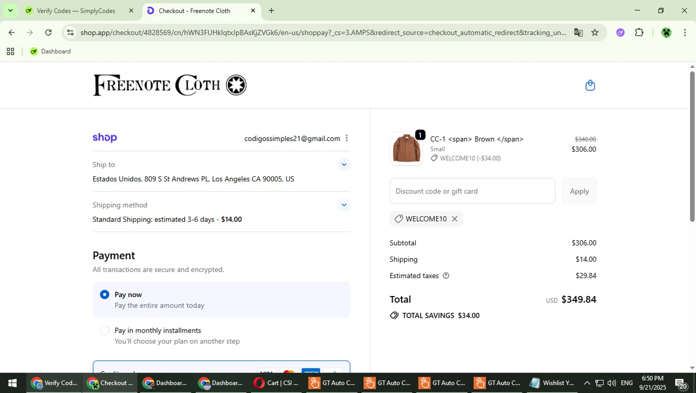Click the total savings tag icon
The height and width of the screenshot is (393, 696).
(x=394, y=316)
